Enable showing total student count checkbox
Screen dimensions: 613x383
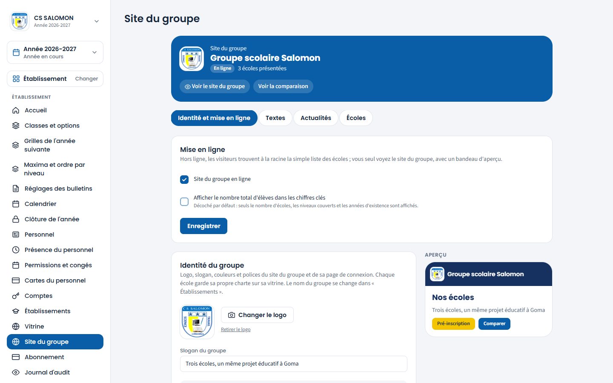[x=184, y=202]
